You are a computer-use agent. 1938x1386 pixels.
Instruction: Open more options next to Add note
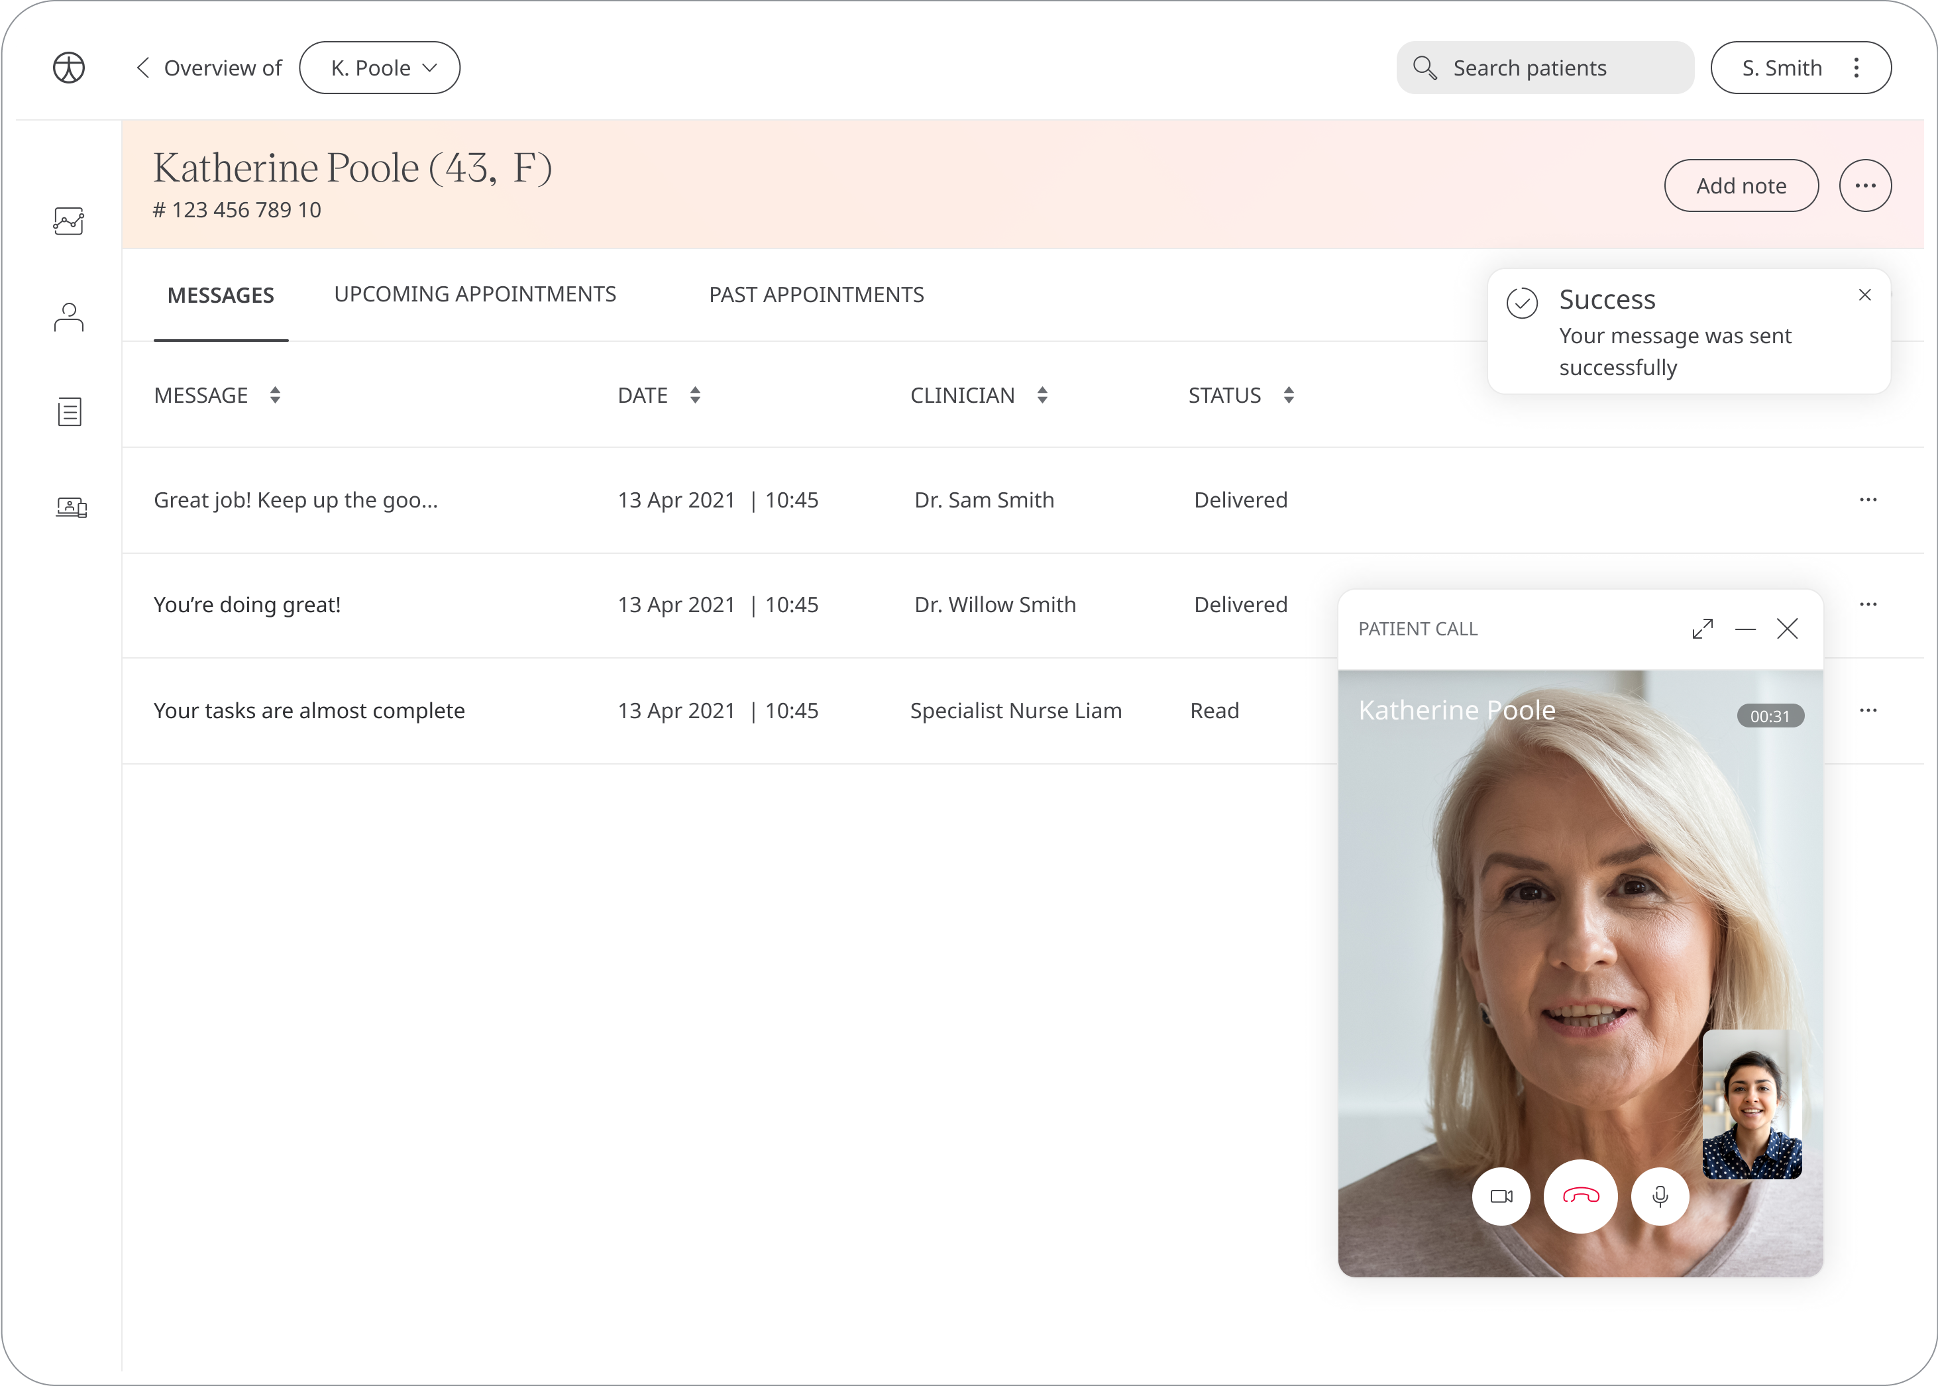(x=1866, y=186)
